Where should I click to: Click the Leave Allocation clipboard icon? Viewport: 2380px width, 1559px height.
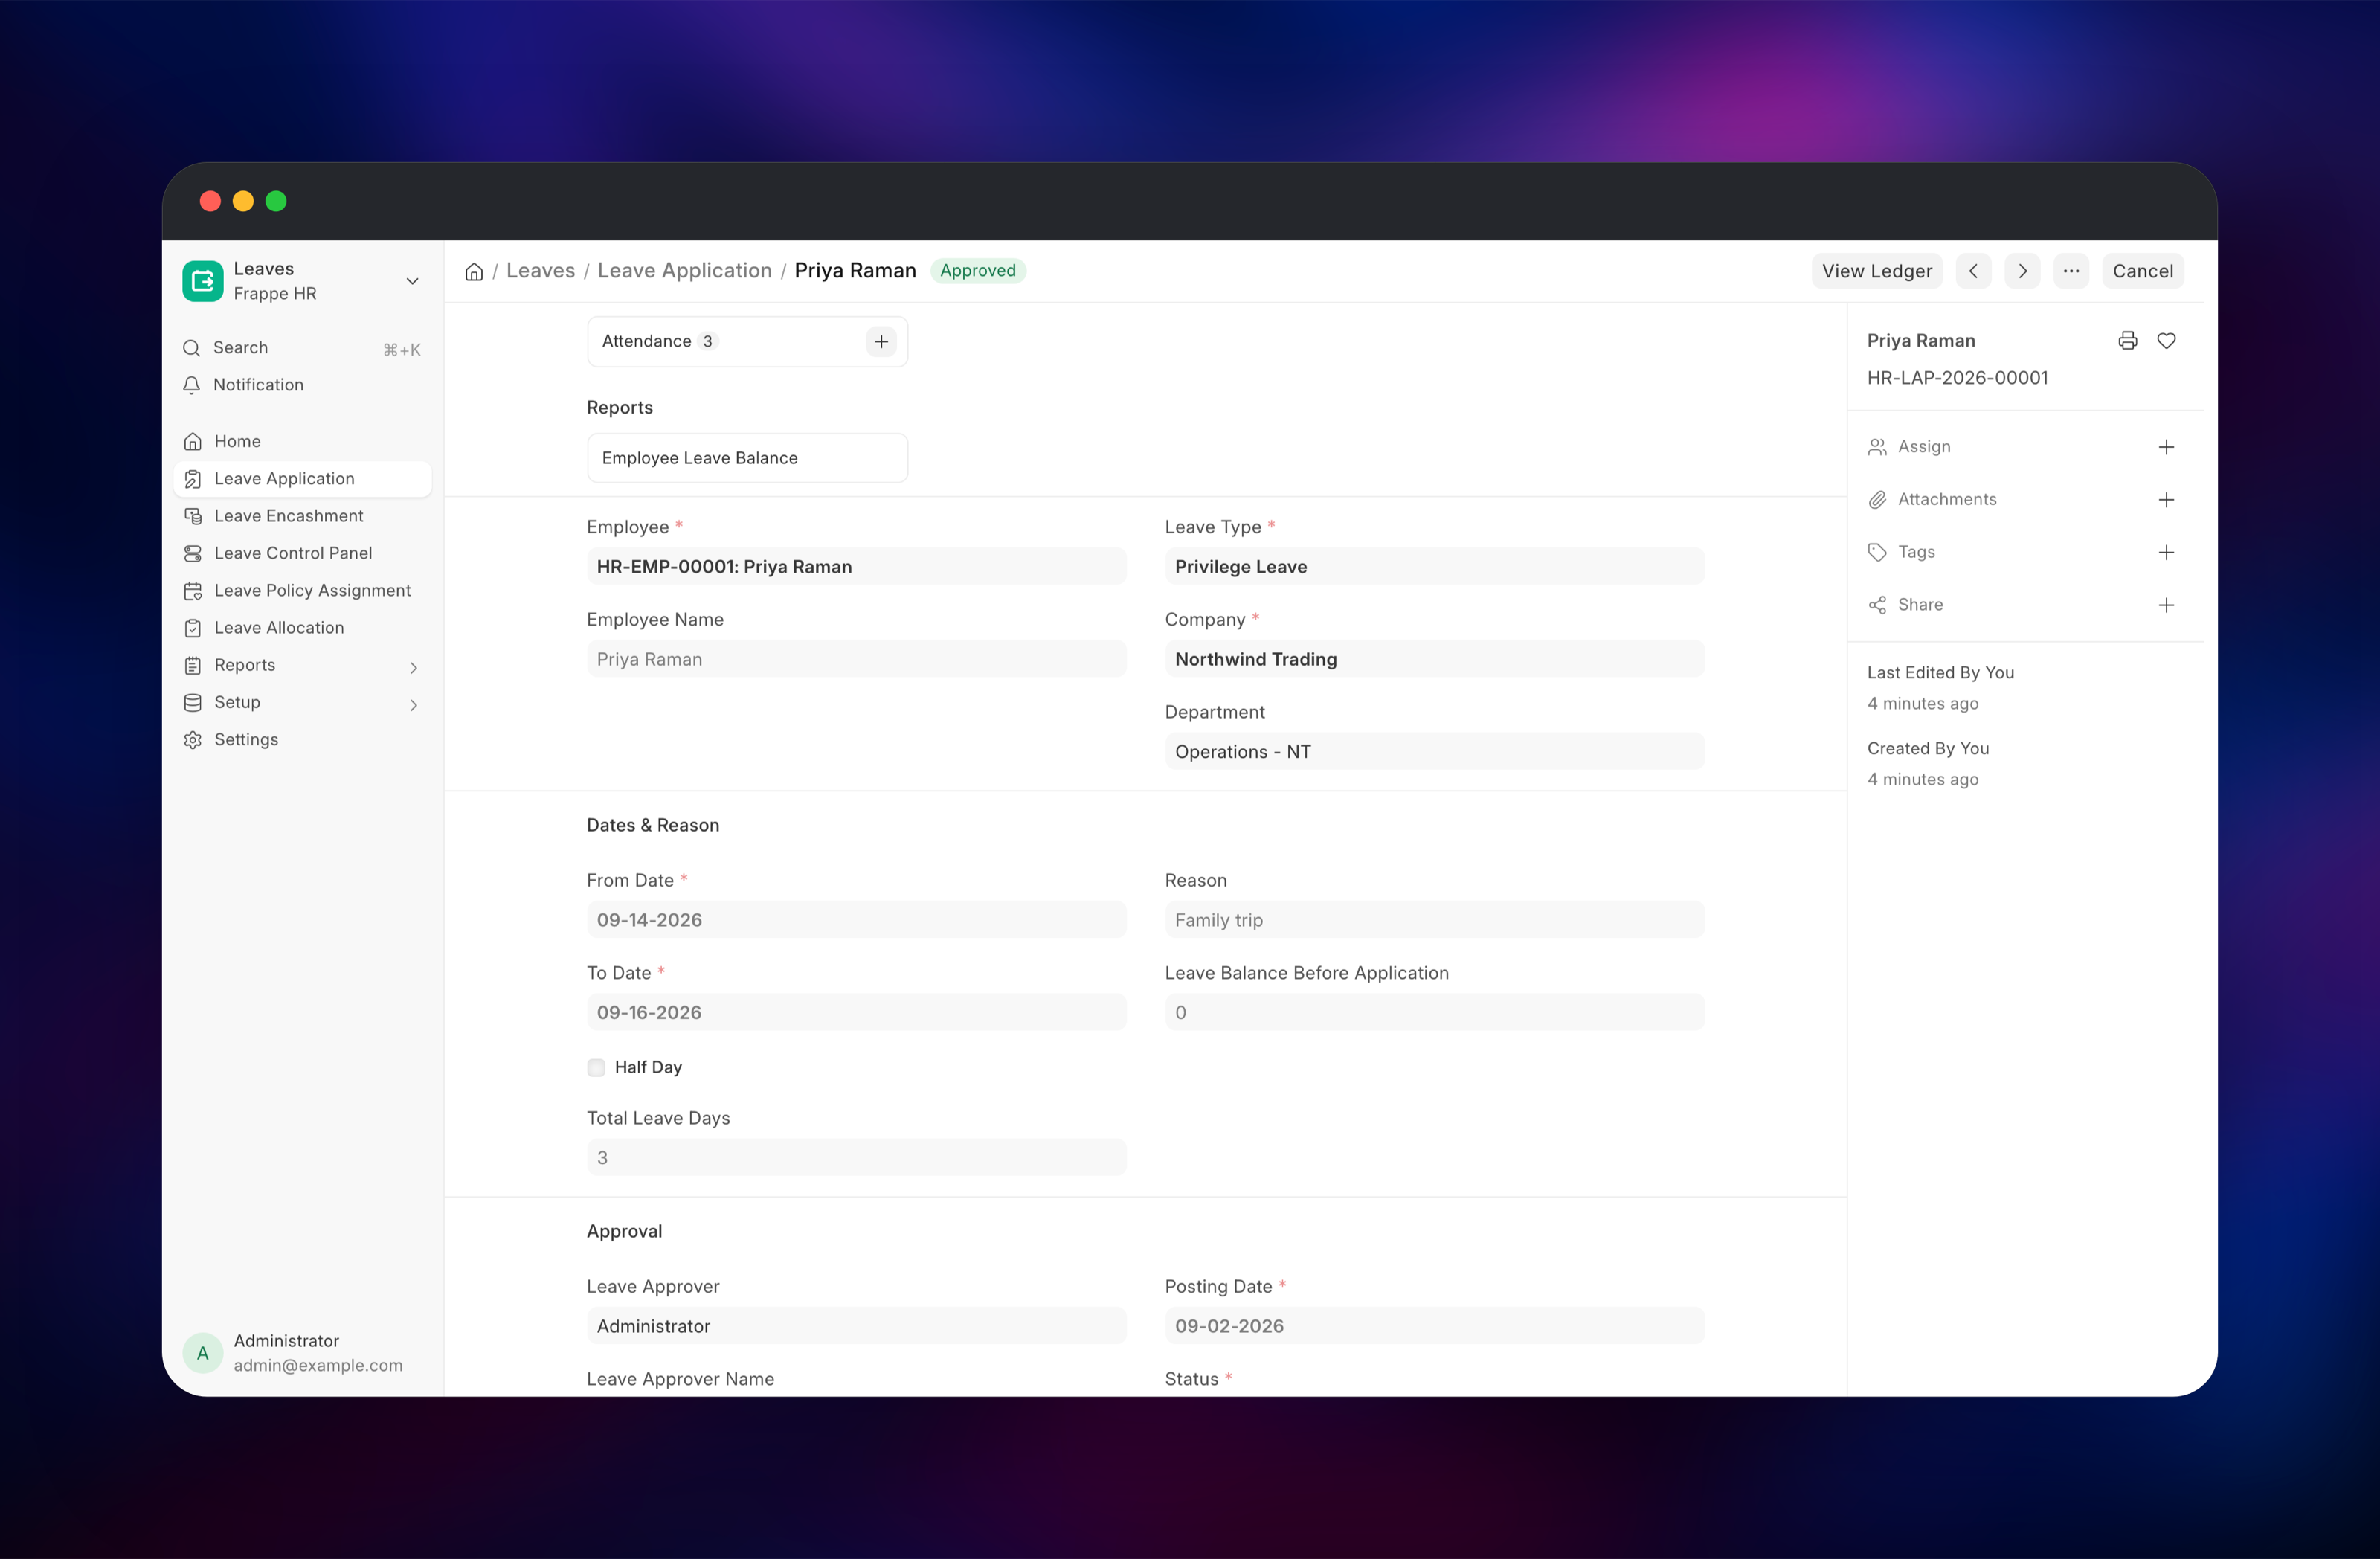tap(193, 628)
